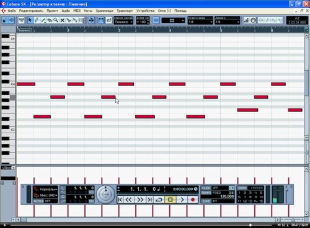Select the Zoom magnifier tool
Viewport: 310px width, 228px height.
tap(56, 20)
